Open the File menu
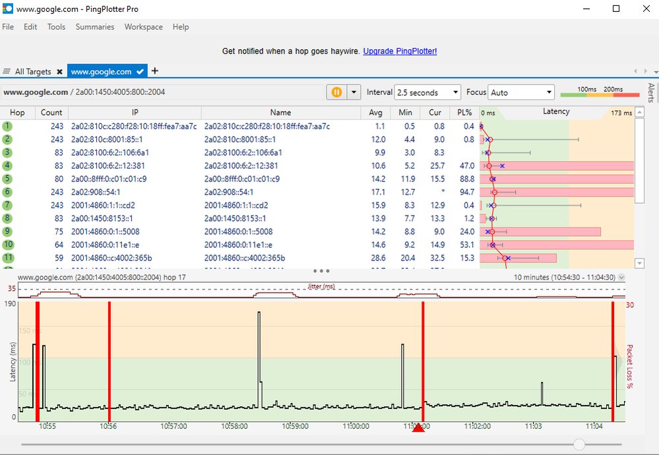 coord(8,27)
